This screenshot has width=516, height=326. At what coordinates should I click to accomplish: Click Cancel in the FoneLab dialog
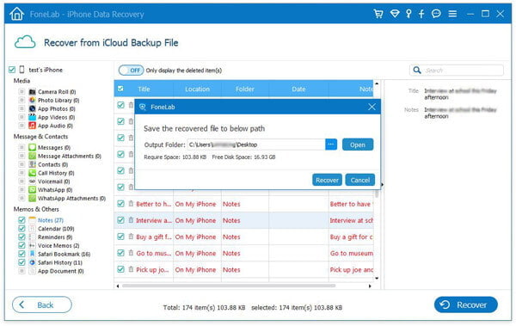360,180
